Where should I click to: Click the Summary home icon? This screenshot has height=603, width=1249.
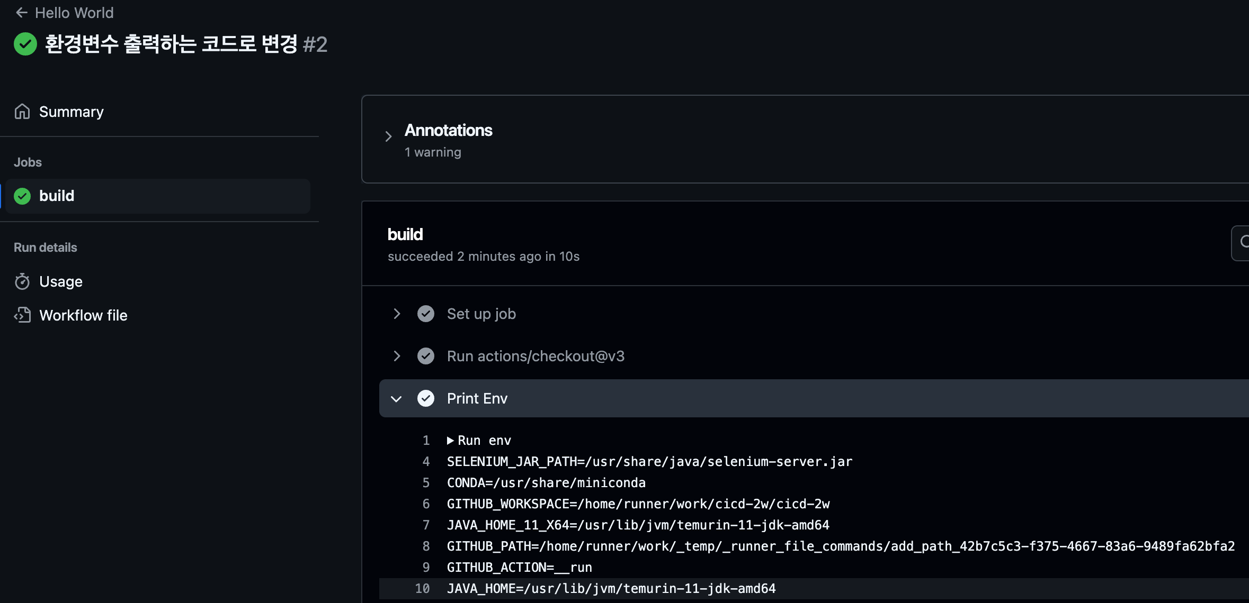[x=22, y=112]
